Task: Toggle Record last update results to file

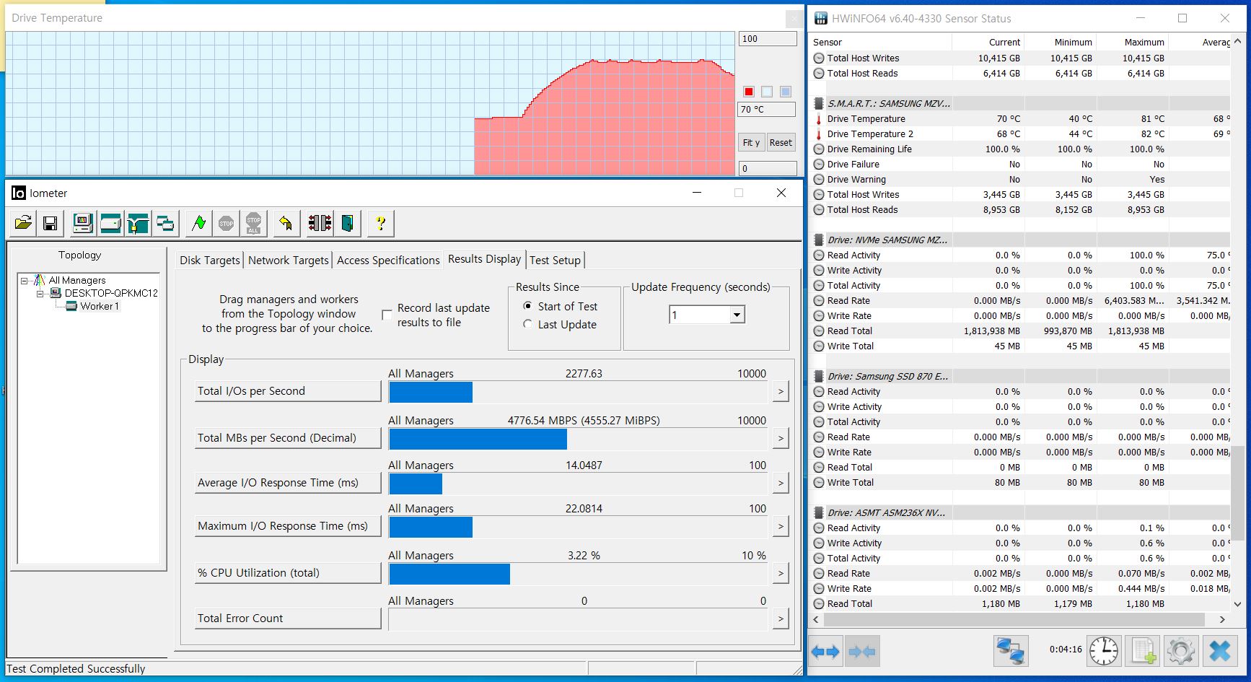Action: coord(387,315)
